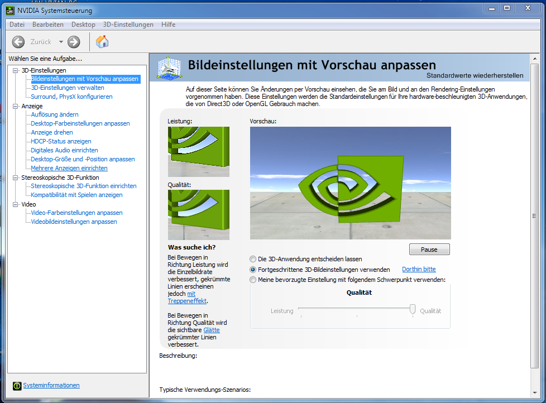The height and width of the screenshot is (403, 546).
Task: Open 'Stereoskopische 3D-Funktion einrichten'
Action: [x=84, y=186]
